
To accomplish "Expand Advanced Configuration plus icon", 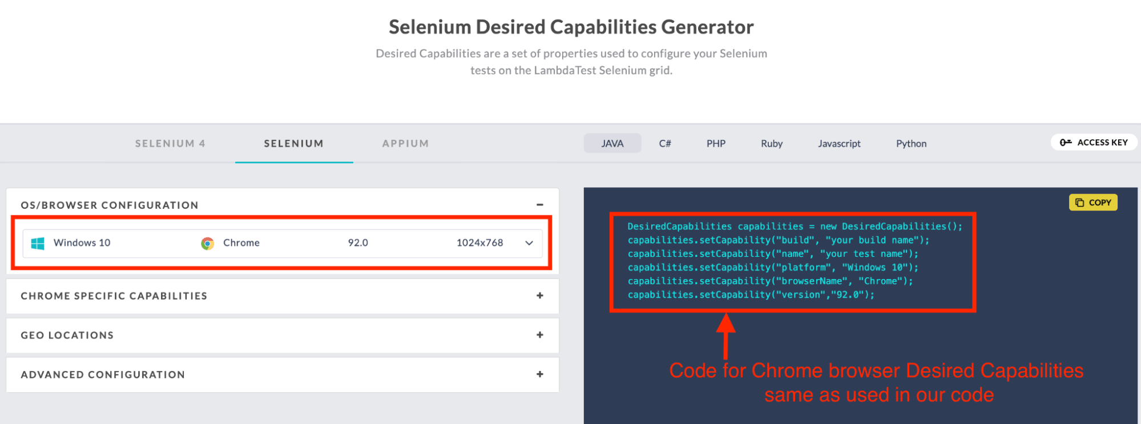I will tap(540, 374).
